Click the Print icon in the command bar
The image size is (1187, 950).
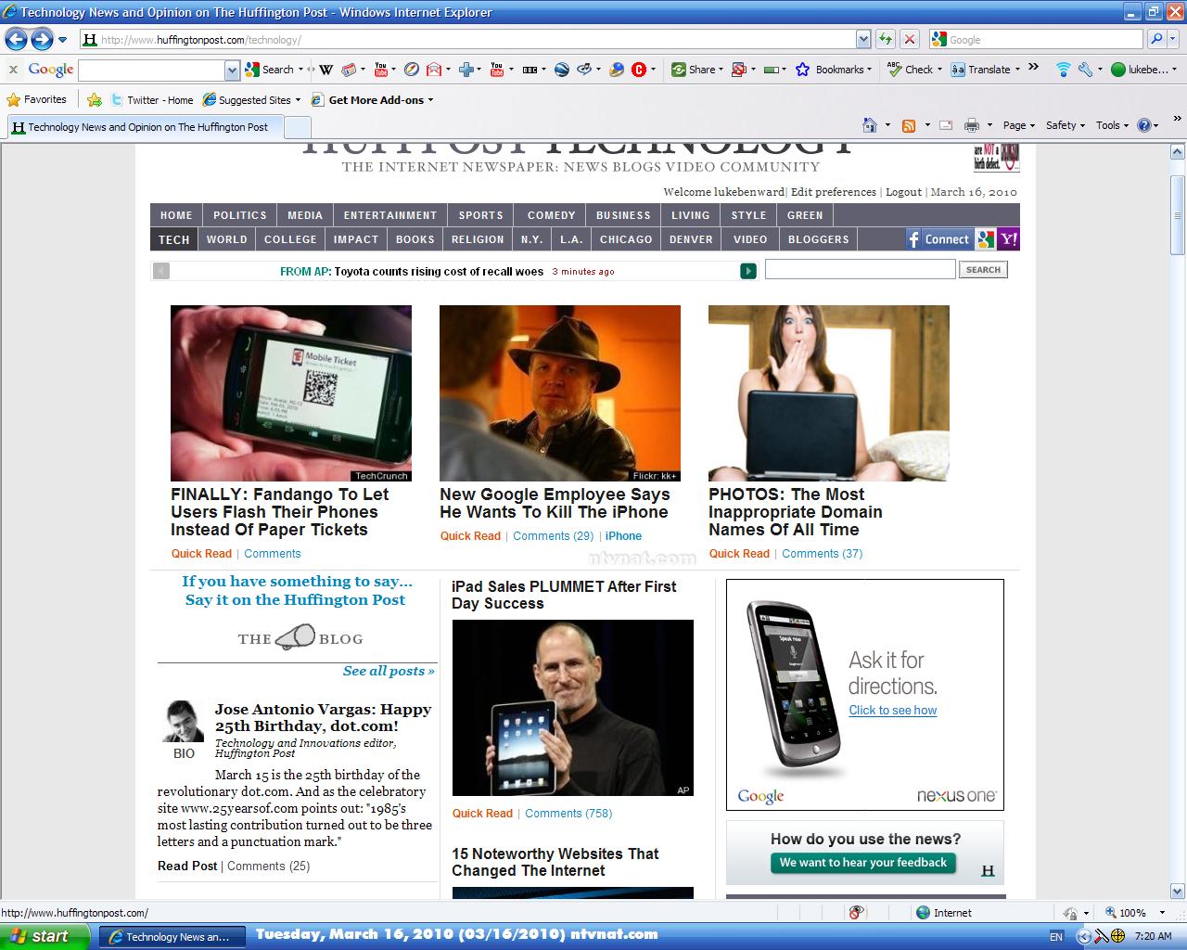tap(971, 125)
